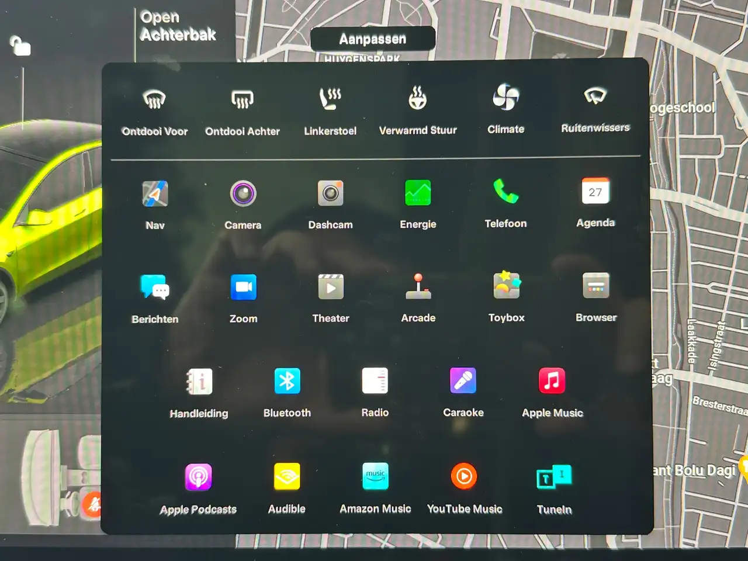
Task: Open the Energie app
Action: pos(418,193)
